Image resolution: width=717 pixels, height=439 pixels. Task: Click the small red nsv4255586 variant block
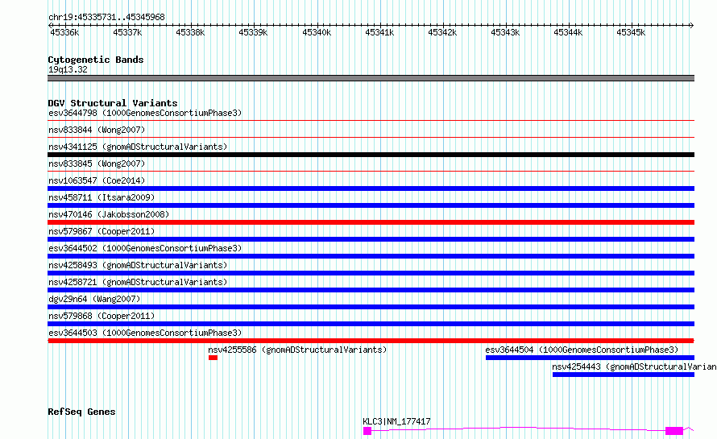click(213, 358)
